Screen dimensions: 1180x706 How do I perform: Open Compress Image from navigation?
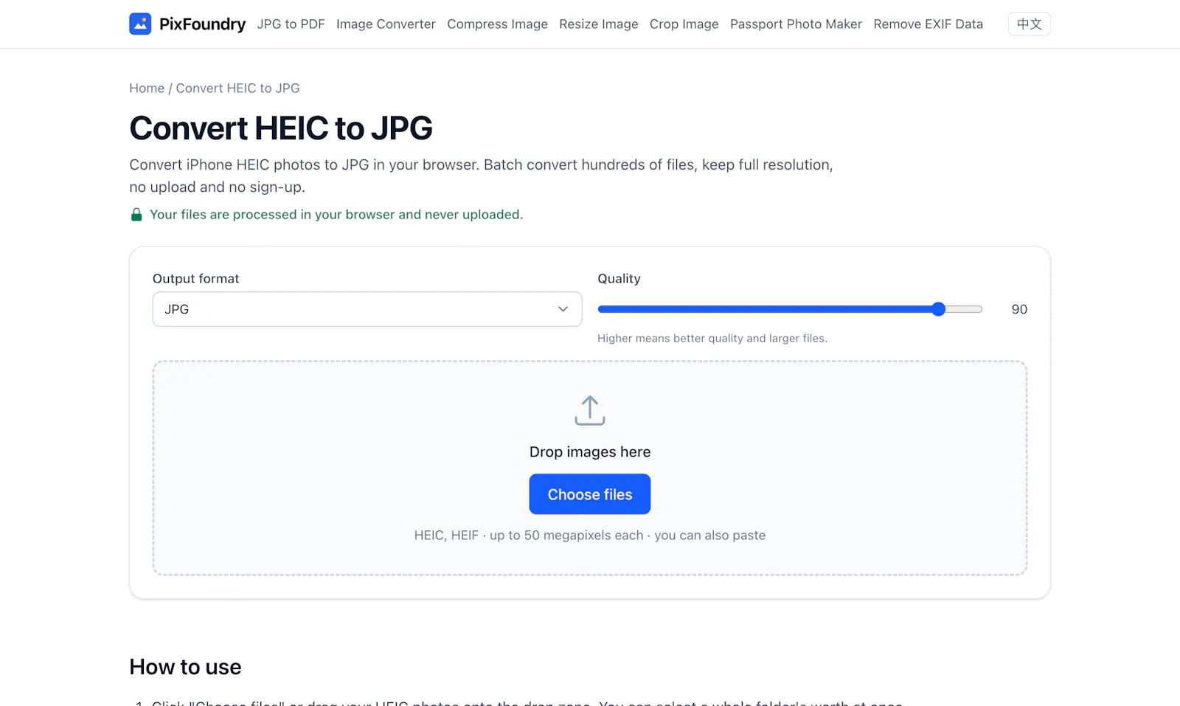pos(497,24)
